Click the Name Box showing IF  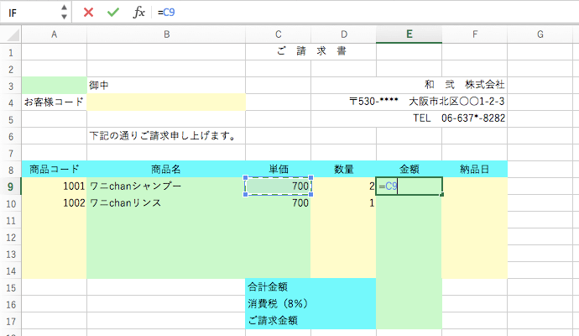(30, 13)
